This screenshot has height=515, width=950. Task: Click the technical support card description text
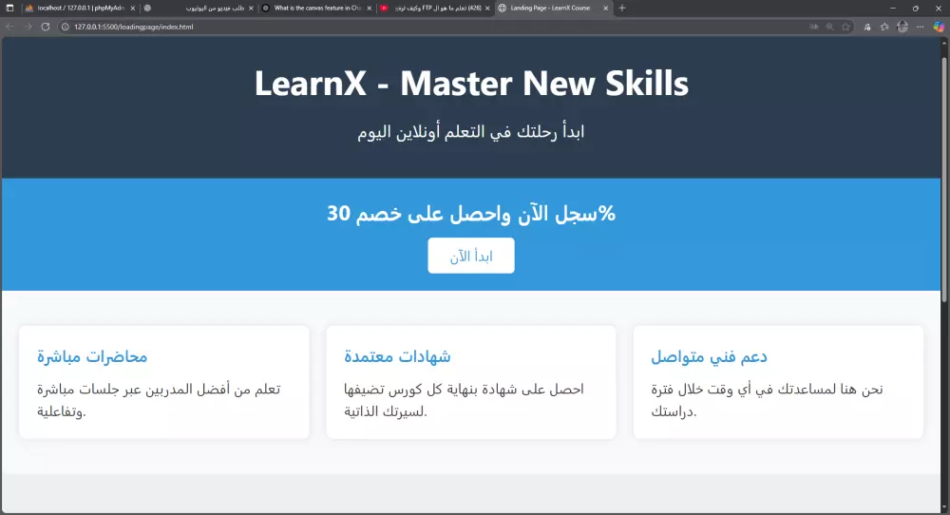(767, 400)
